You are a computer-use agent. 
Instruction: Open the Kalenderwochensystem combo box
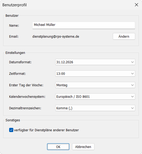point(95,96)
